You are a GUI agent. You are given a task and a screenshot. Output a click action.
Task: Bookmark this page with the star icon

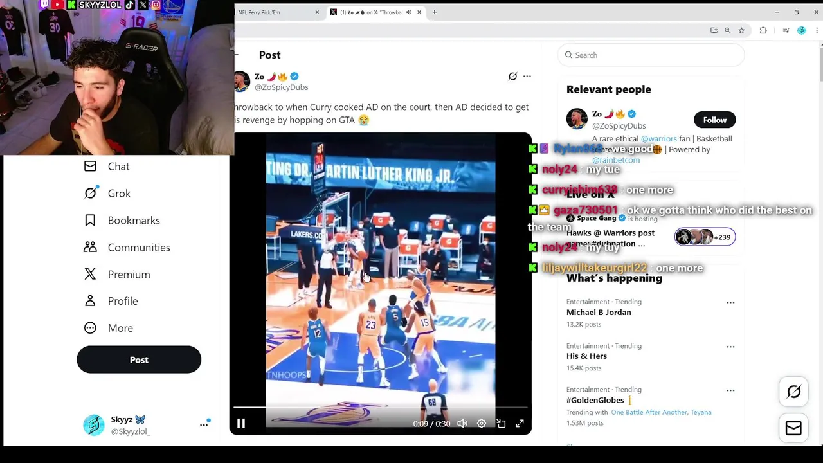coord(741,30)
